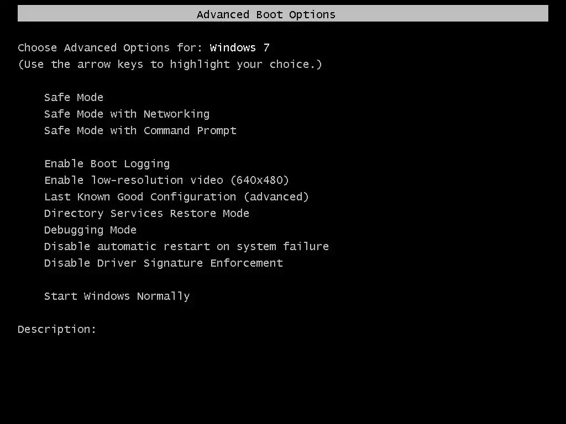Click the Advanced Boot Options title text

tap(266, 14)
